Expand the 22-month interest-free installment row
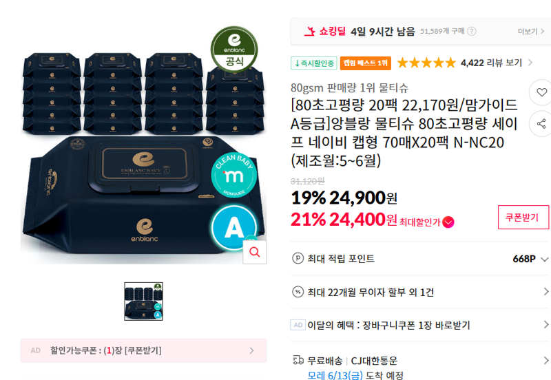Image resolution: width=551 pixels, height=380 pixels. point(420,292)
